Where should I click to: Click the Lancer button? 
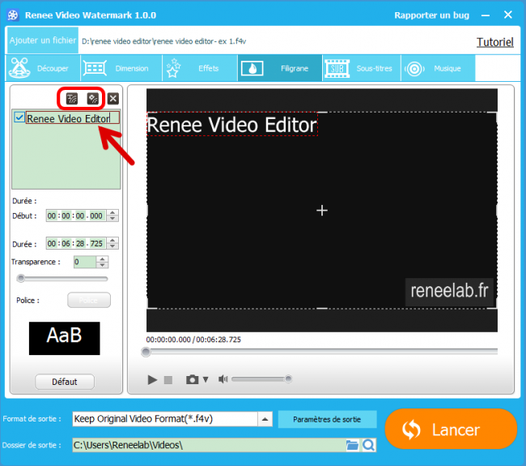451,429
